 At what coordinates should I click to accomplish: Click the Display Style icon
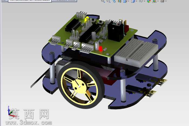(x=133, y=1)
